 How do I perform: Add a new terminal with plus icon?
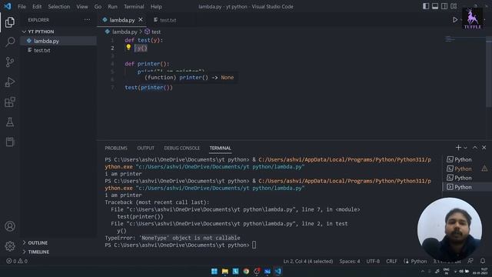click(458, 148)
